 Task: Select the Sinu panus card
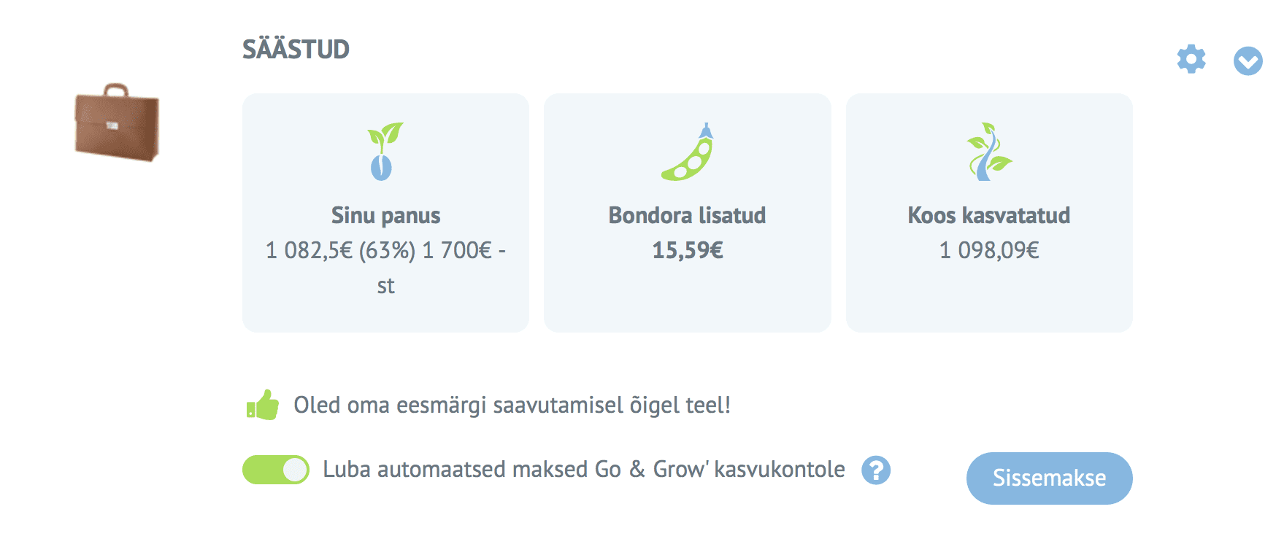(x=385, y=213)
